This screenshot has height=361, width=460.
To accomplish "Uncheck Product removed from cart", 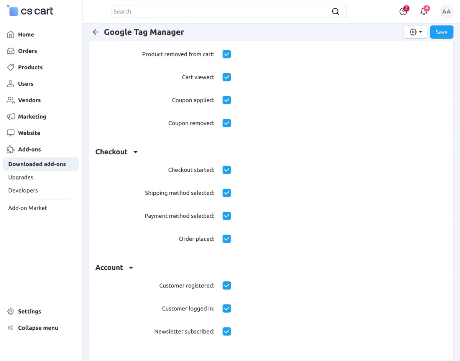I will click(227, 54).
